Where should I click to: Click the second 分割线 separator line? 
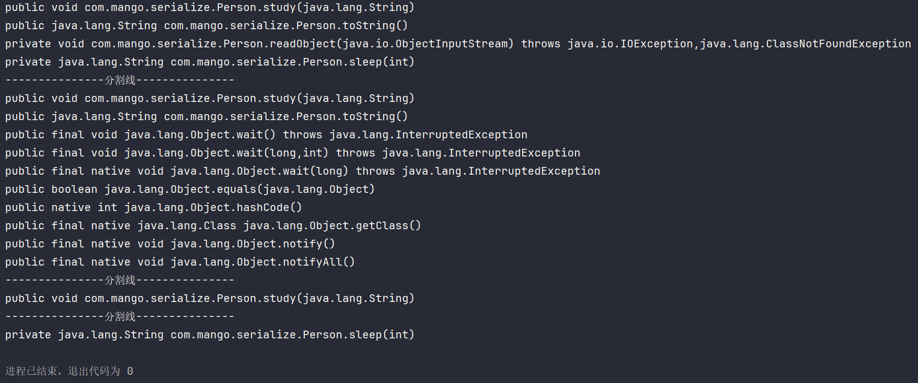click(x=120, y=280)
